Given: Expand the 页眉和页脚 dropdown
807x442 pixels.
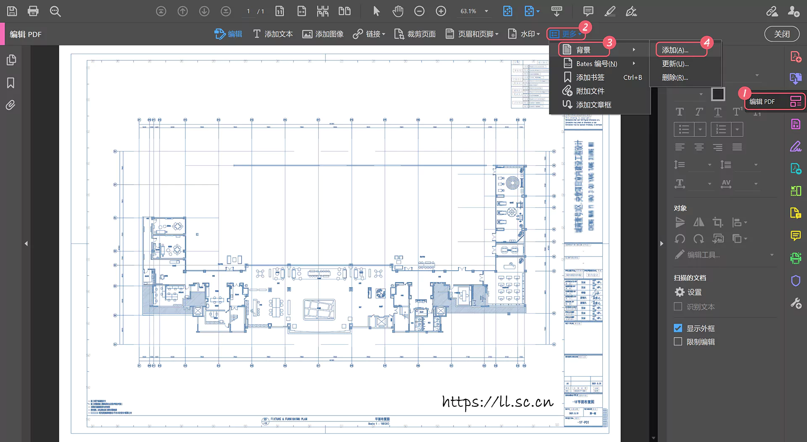Looking at the screenshot, I should point(472,34).
